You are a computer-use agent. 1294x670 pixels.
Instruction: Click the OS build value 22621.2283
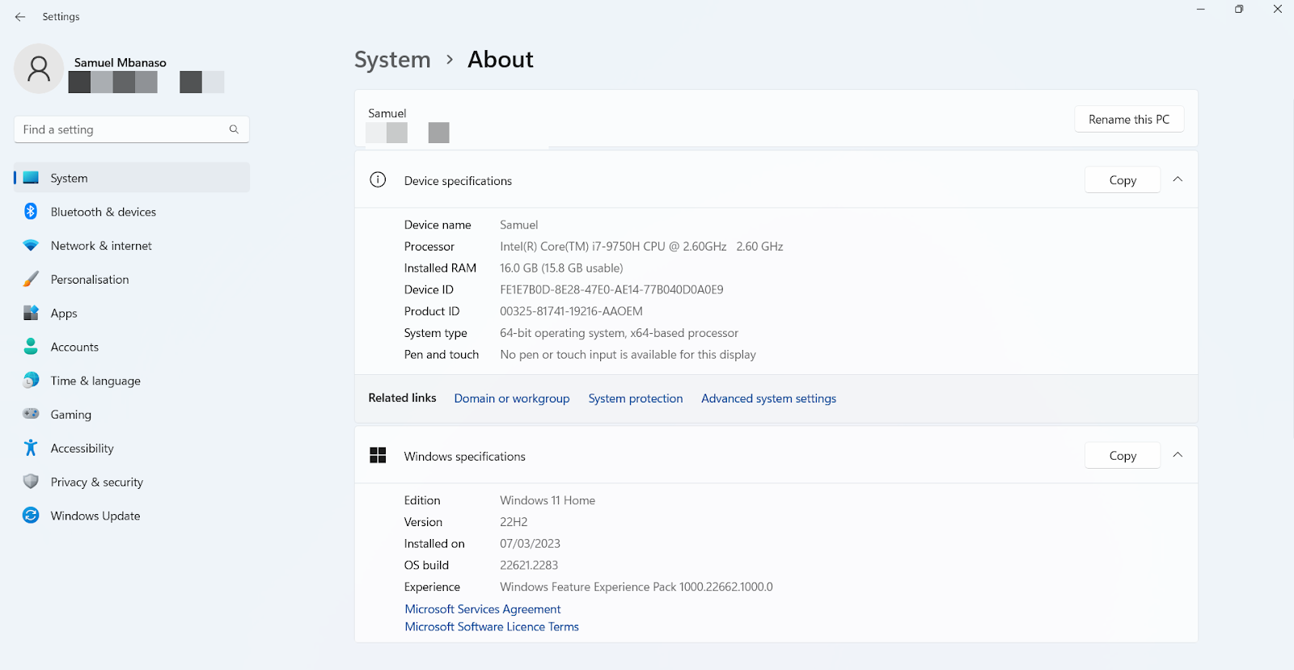point(529,565)
